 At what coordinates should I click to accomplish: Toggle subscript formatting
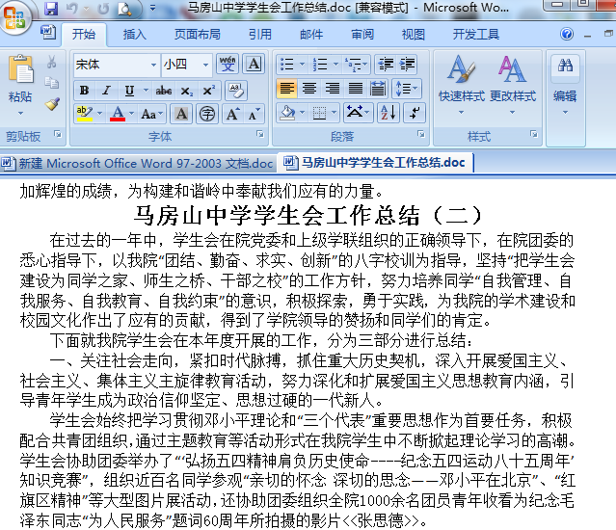click(x=187, y=91)
